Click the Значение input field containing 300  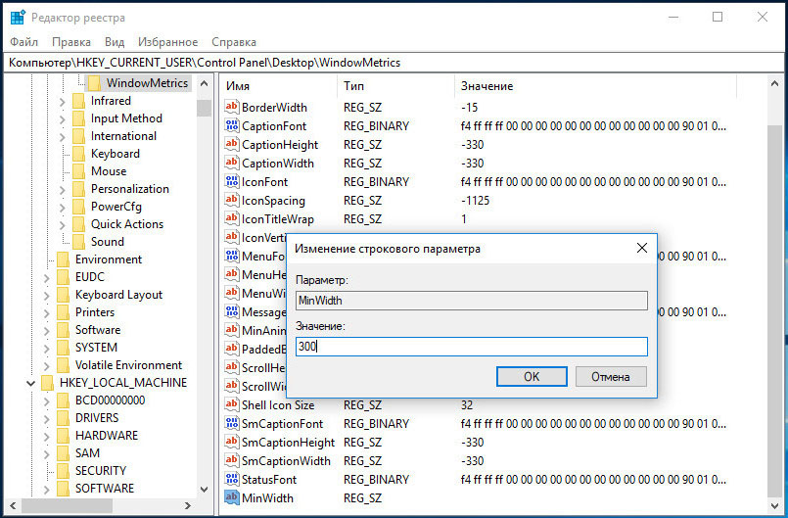472,347
